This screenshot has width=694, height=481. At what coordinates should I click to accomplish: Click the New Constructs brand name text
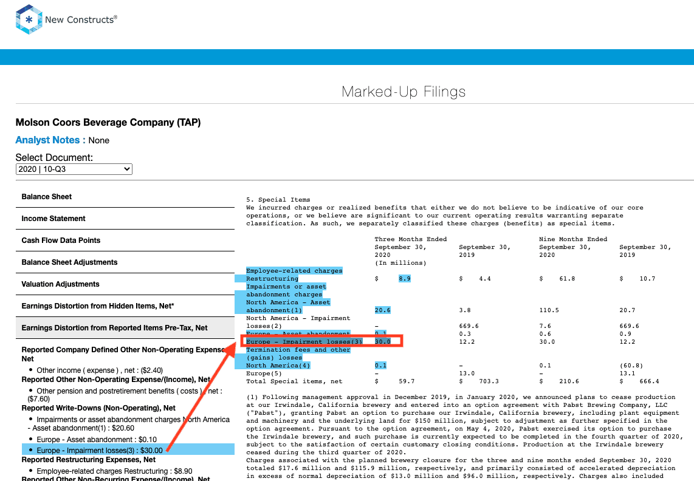coord(81,19)
